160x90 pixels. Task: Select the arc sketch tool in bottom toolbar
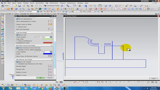(x=83, y=82)
